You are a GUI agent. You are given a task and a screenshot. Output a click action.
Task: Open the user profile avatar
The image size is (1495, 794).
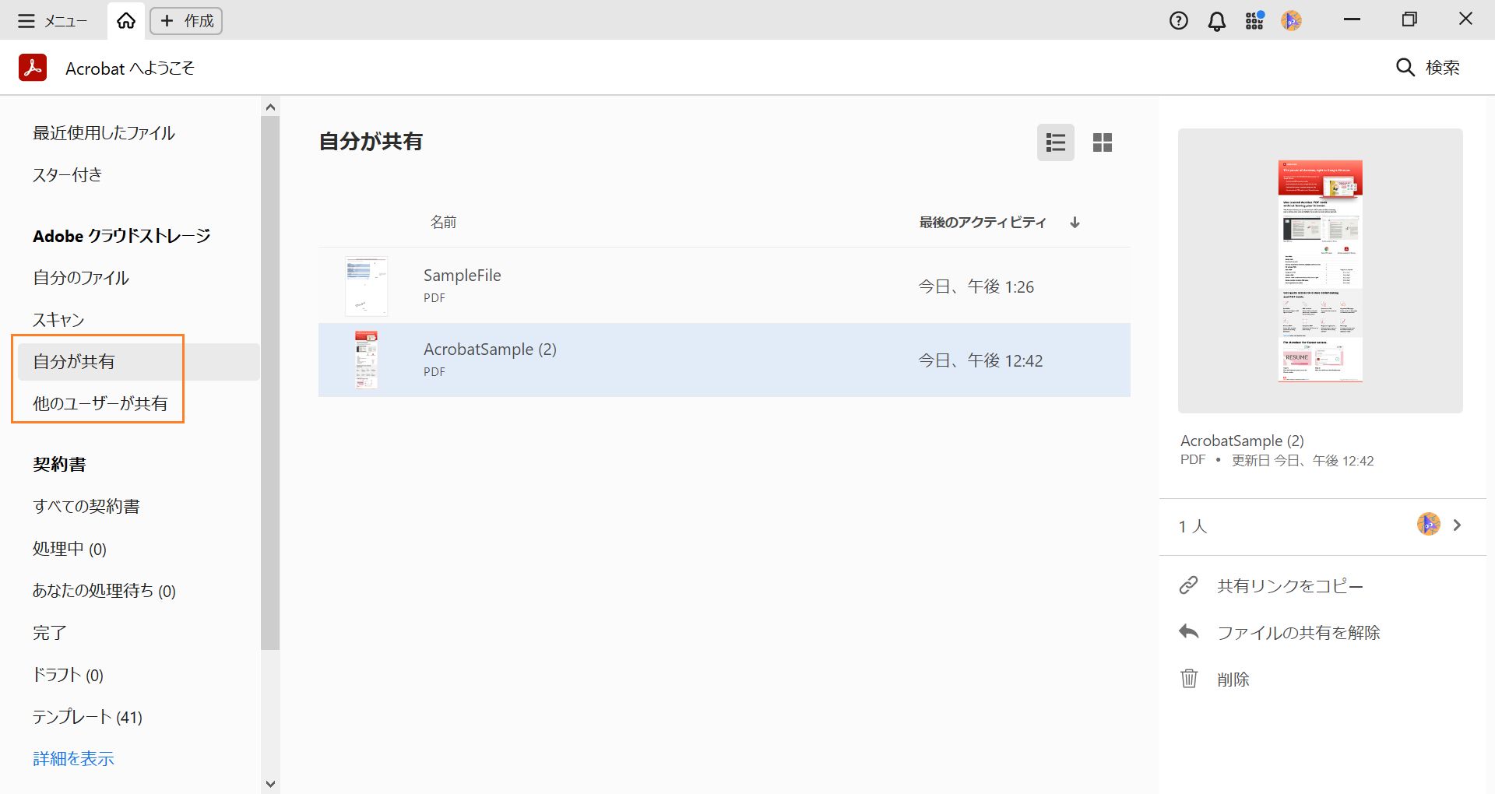click(1291, 20)
